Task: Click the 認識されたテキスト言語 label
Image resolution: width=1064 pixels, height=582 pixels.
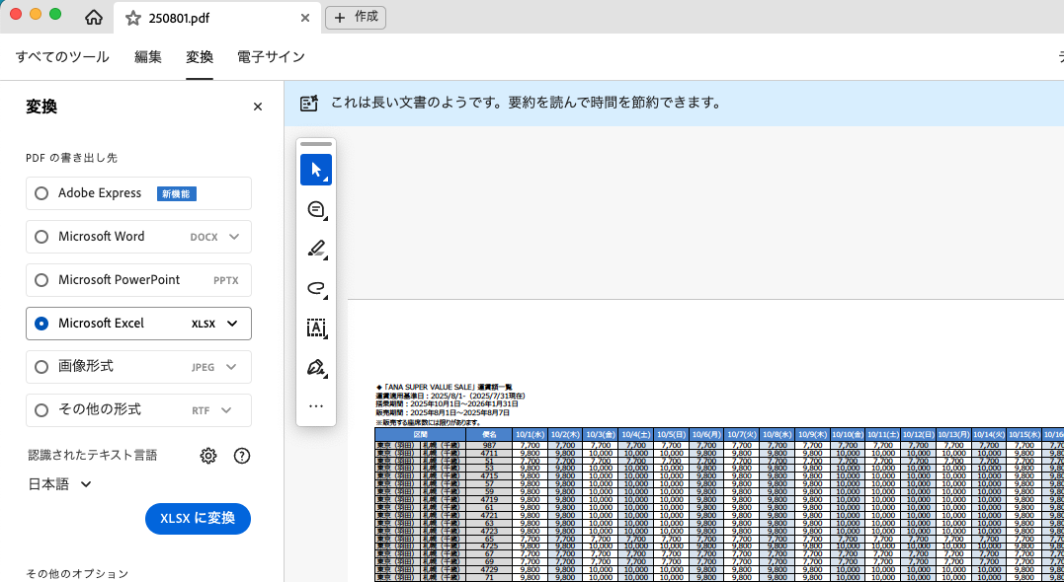Action: [92, 456]
